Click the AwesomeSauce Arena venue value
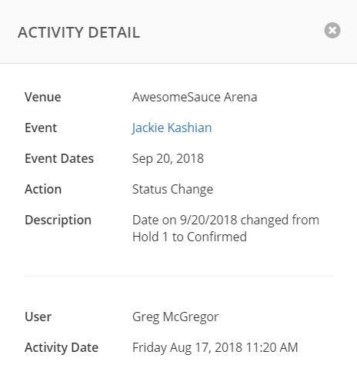This screenshot has width=357, height=378. click(x=195, y=97)
